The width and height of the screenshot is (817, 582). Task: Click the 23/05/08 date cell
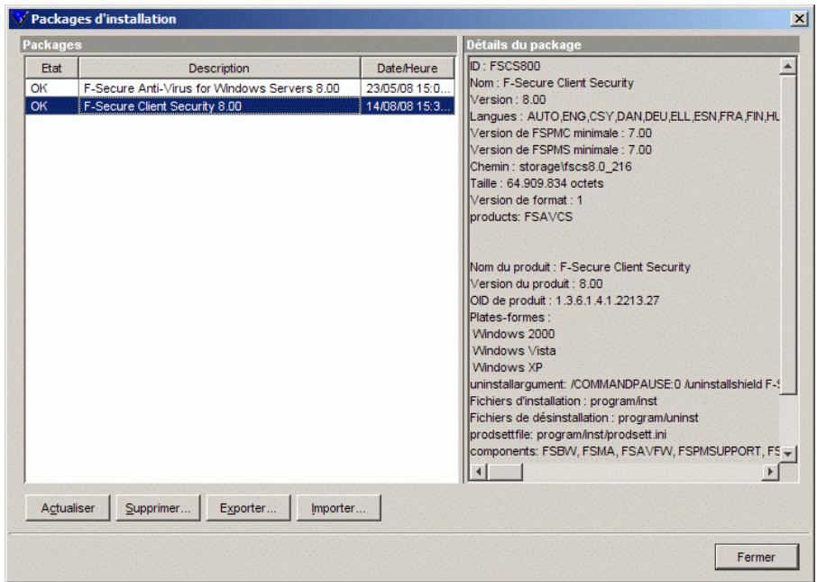click(x=408, y=88)
